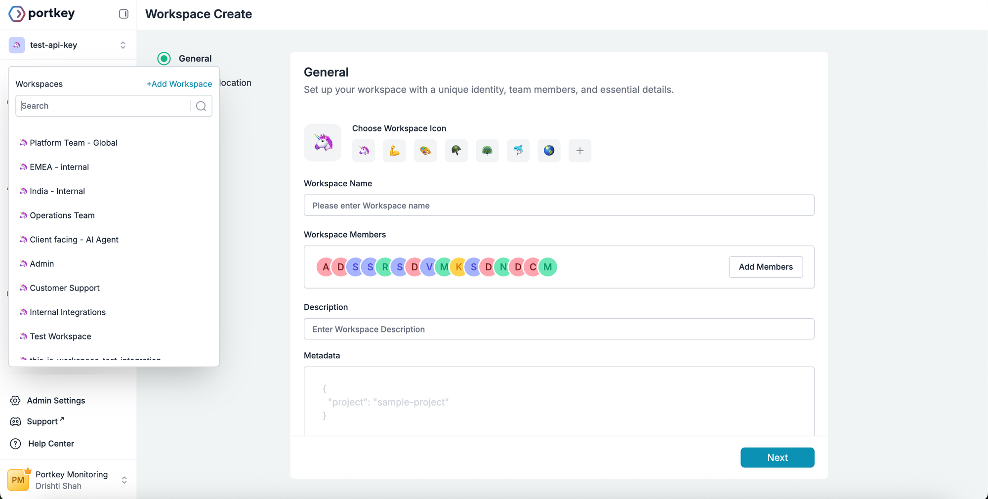Screen dimensions: 988x499
Task: Open Admin Settings from the sidebar
Action: pyautogui.click(x=56, y=401)
